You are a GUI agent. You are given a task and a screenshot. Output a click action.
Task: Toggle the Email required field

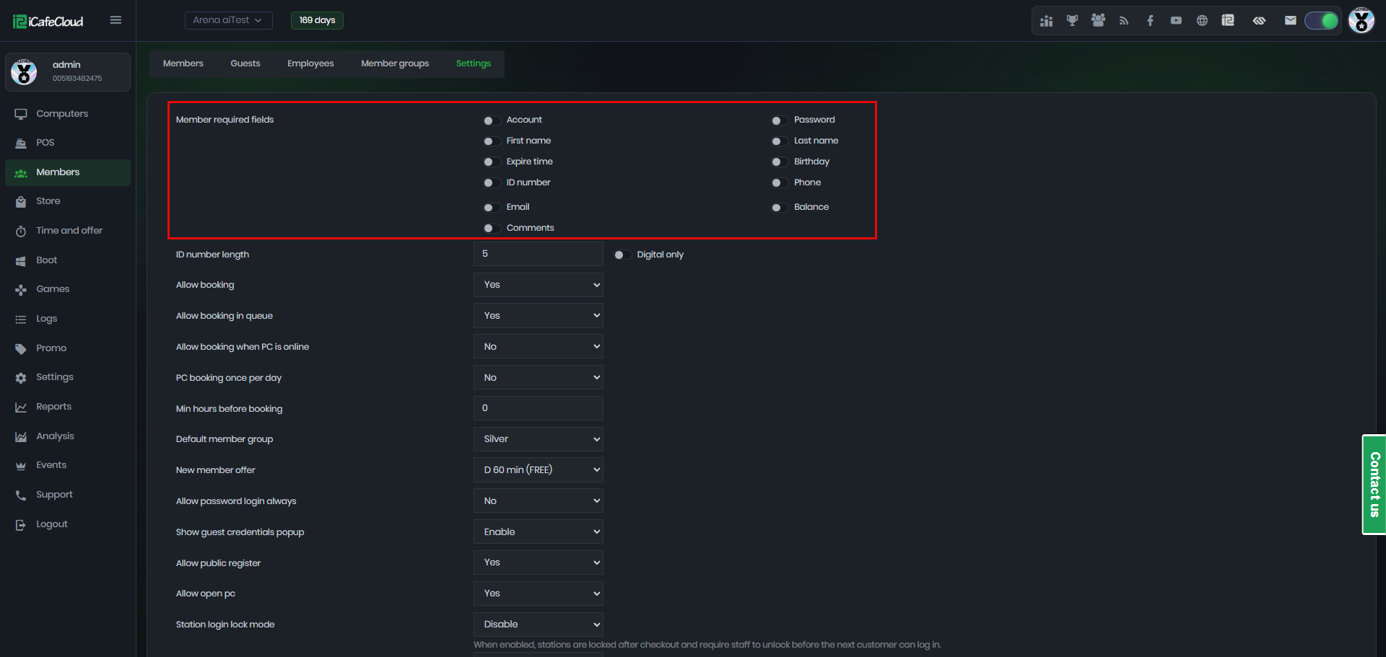click(x=492, y=208)
